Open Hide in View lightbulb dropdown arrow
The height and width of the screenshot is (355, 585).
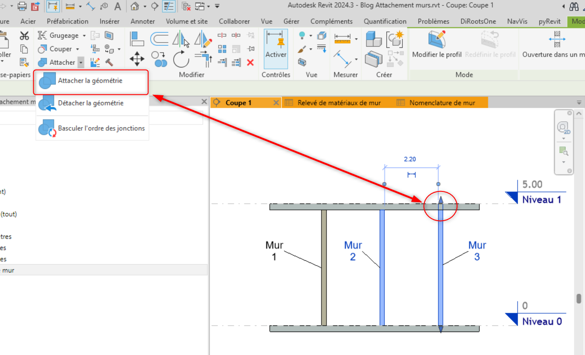click(311, 35)
